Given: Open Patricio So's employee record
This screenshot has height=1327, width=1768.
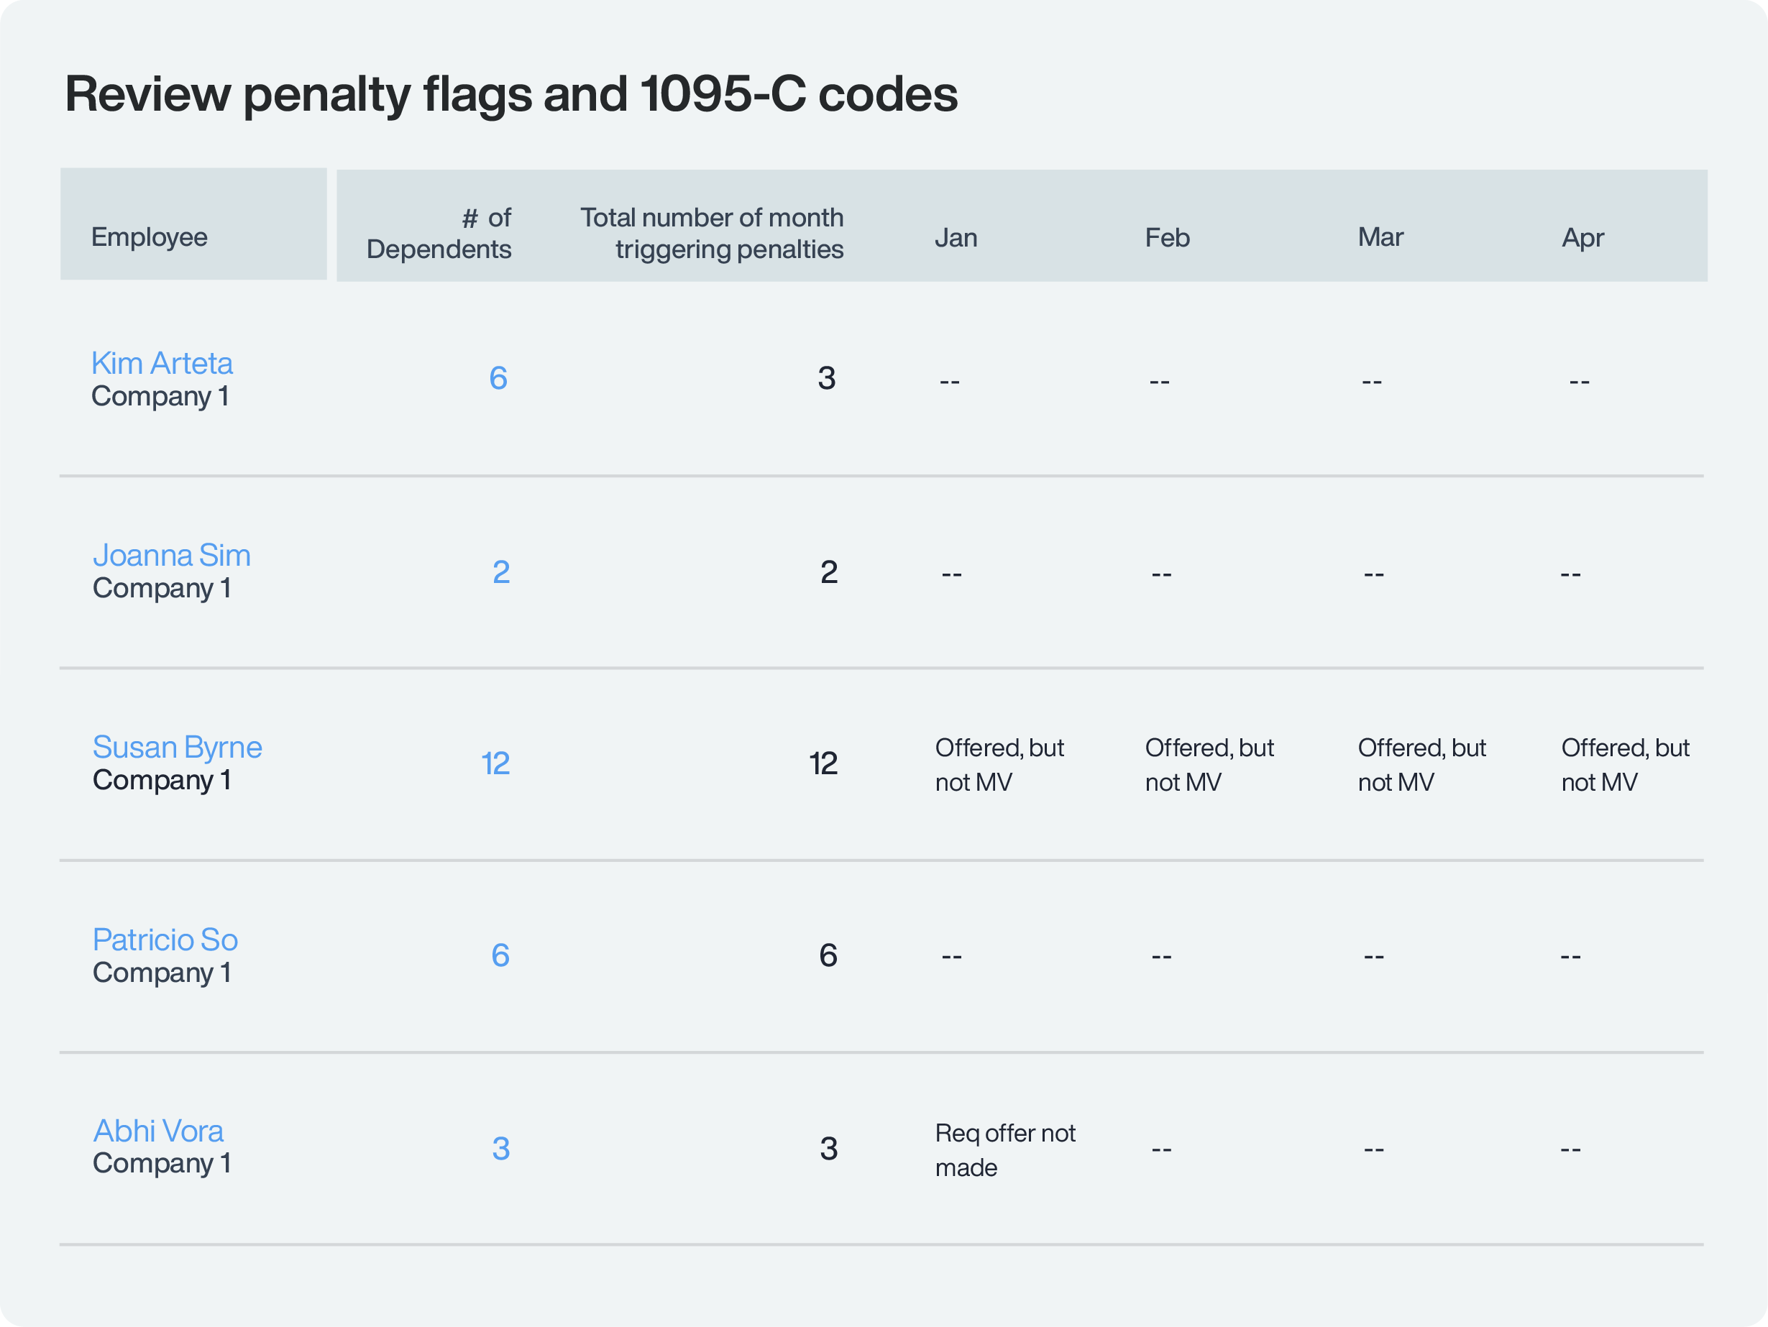Looking at the screenshot, I should point(165,940).
